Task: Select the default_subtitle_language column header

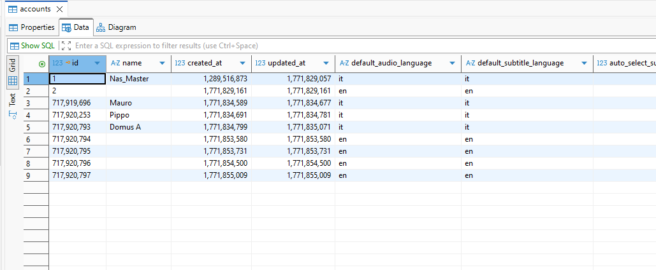Action: (x=527, y=64)
